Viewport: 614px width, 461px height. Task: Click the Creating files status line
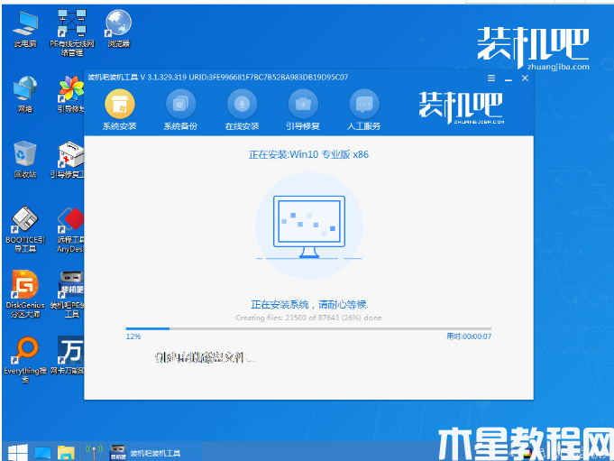tap(308, 318)
